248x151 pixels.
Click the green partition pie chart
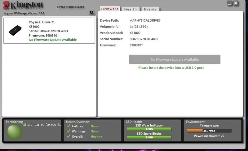coord(14,132)
